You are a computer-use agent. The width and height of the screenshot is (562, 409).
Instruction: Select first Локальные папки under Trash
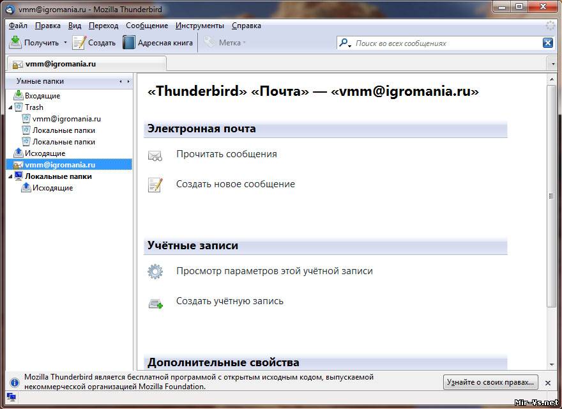tap(63, 130)
